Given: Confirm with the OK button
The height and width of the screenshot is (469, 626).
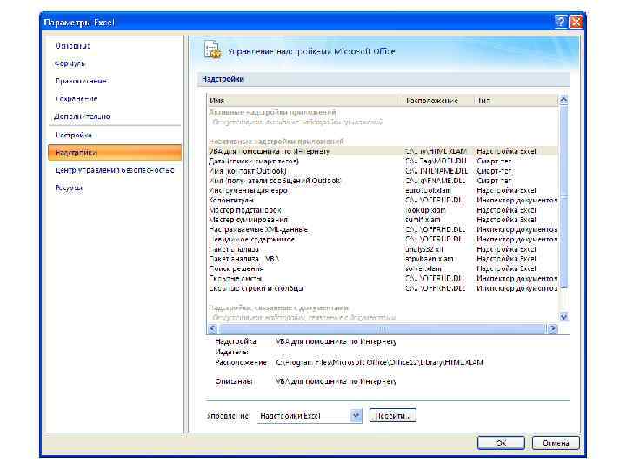Looking at the screenshot, I should [501, 443].
